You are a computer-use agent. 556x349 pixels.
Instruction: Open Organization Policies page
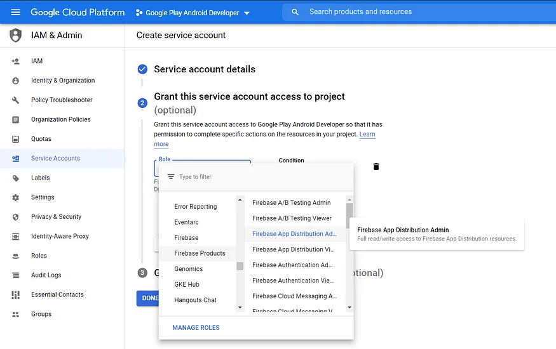[61, 119]
